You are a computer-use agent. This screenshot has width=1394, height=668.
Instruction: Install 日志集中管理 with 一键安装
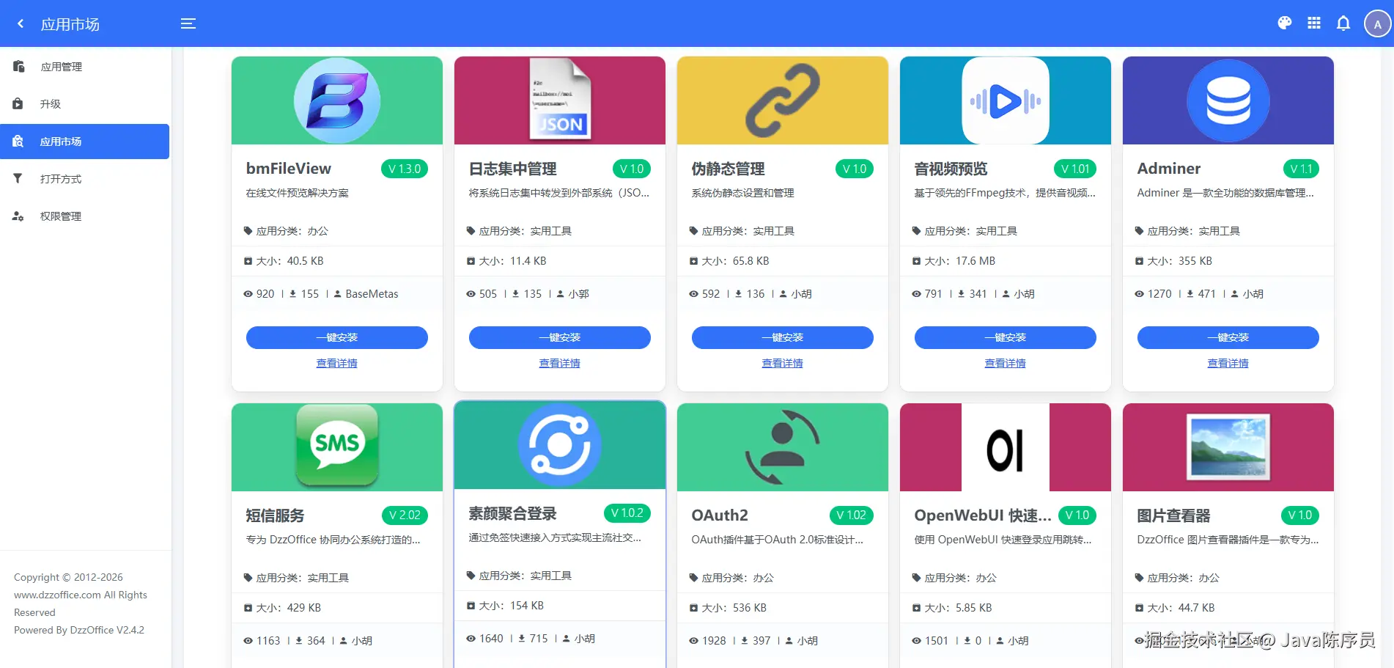560,337
